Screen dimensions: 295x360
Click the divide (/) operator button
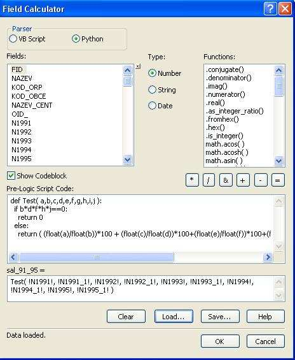click(209, 180)
